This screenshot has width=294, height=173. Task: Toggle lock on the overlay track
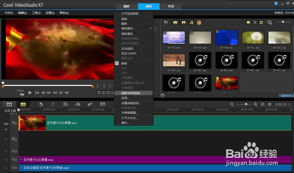coord(6,139)
